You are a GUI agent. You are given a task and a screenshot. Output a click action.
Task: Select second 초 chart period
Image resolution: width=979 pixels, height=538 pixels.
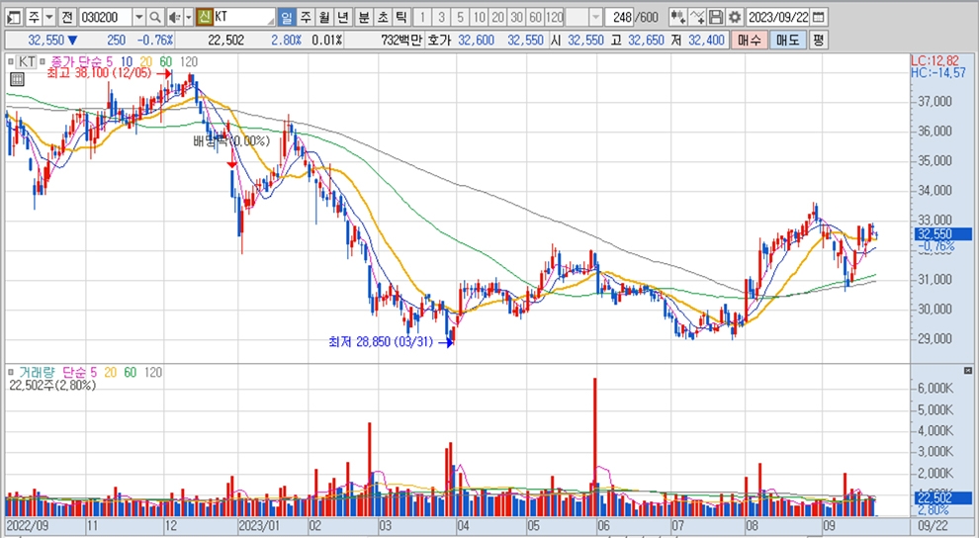(x=382, y=17)
